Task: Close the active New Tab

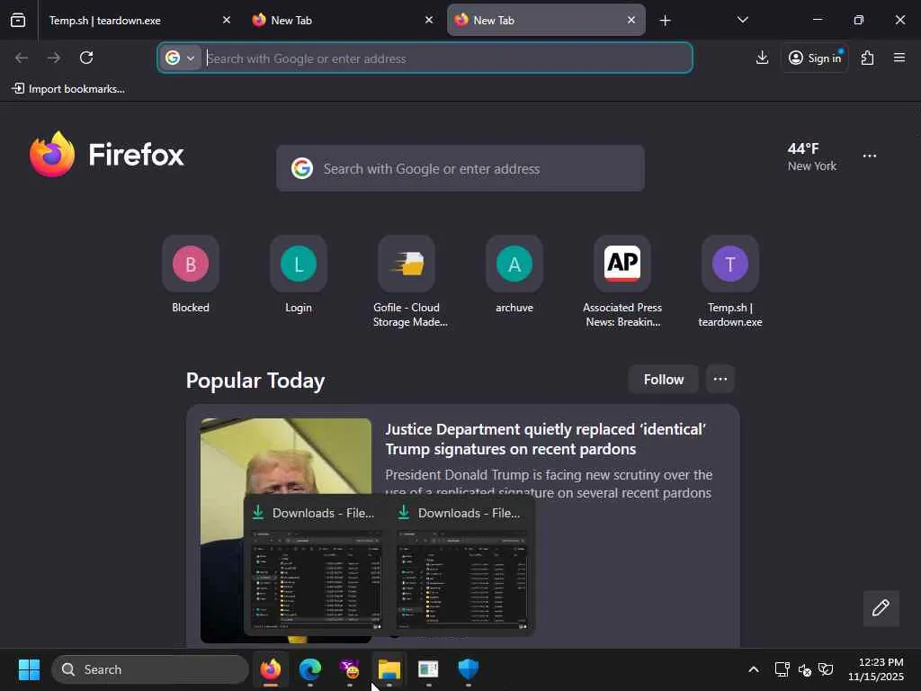Action: (630, 20)
